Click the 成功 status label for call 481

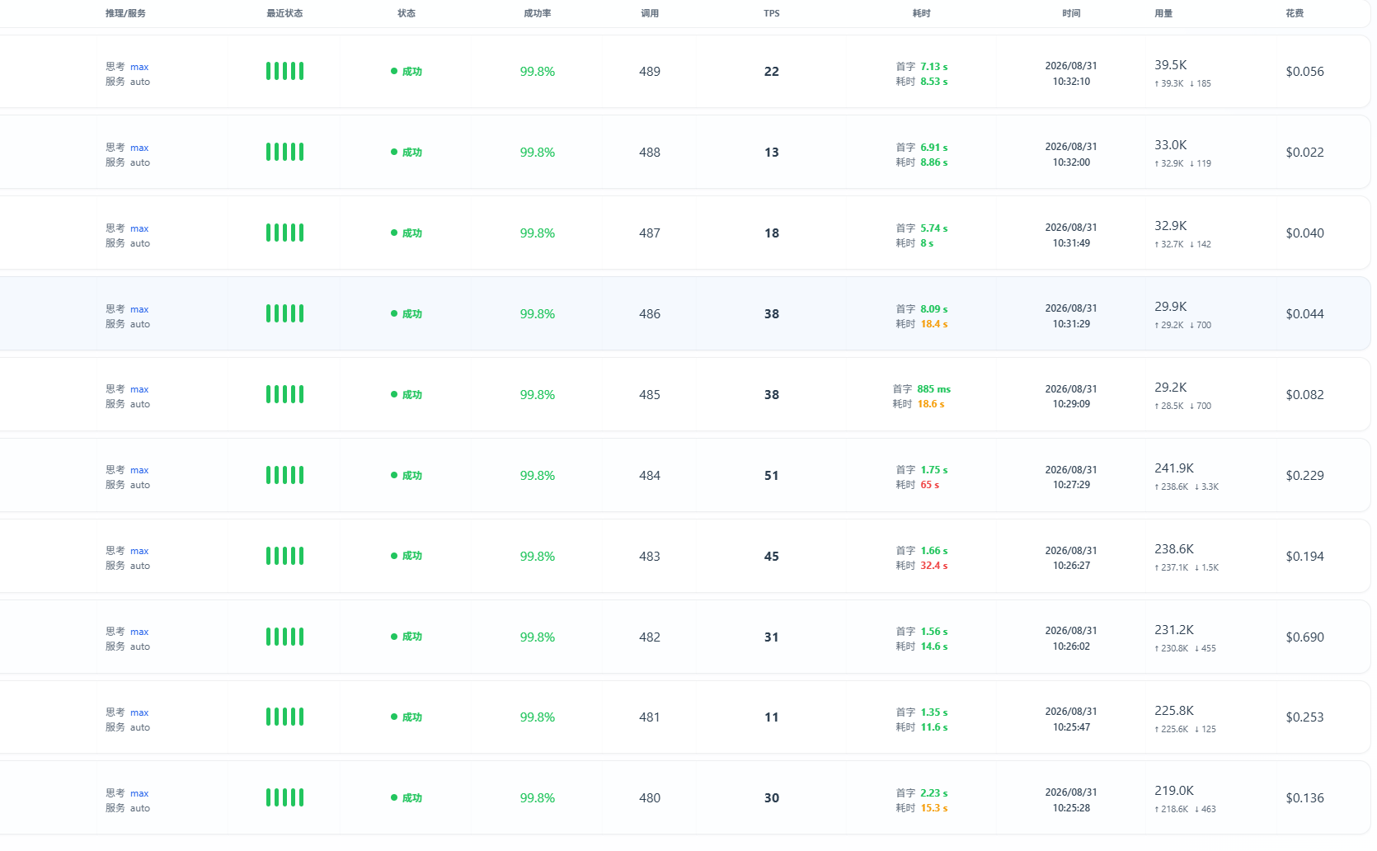(x=412, y=717)
